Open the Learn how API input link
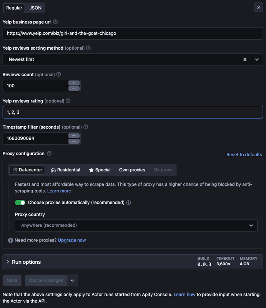The height and width of the screenshot is (308, 266). pos(185,295)
